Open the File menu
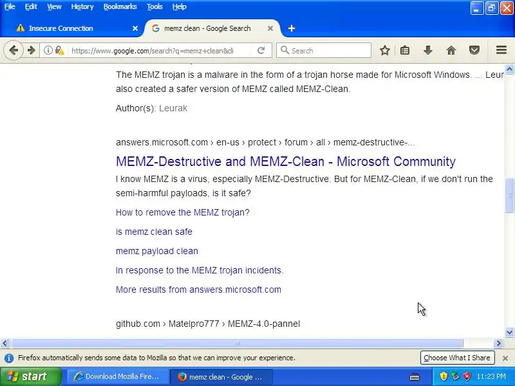515x386 pixels. (x=10, y=6)
